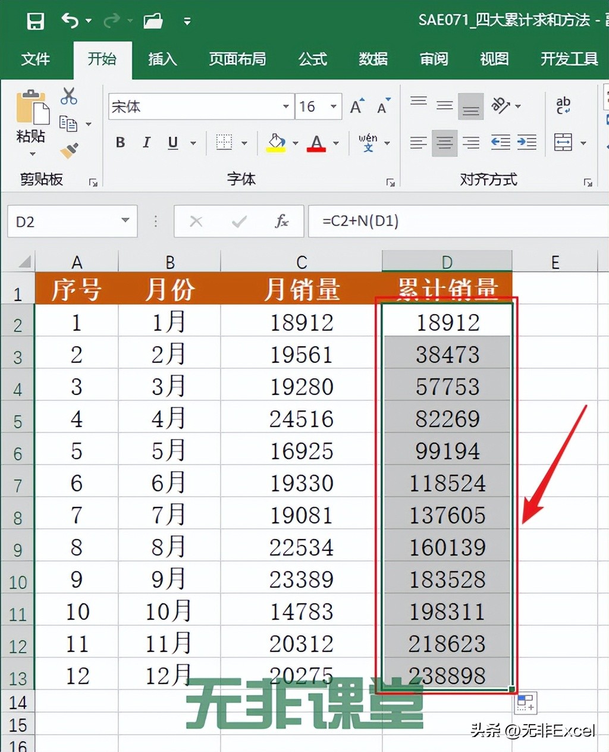Viewport: 609px width, 752px height.
Task: Click the Wrap Text (ab) icon
Action: (x=563, y=105)
